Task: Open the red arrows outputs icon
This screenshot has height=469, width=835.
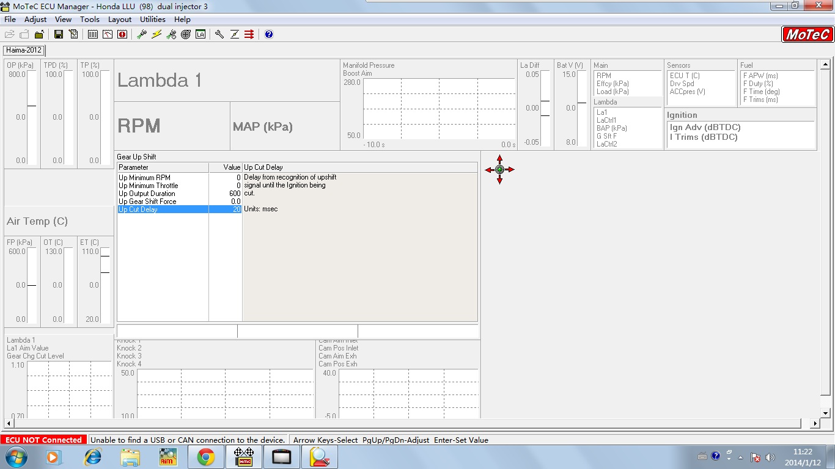Action: pos(249,34)
